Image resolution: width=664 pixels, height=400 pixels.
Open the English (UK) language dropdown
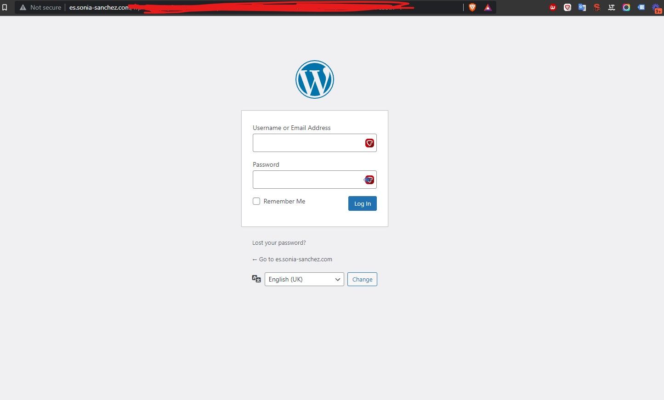point(304,279)
